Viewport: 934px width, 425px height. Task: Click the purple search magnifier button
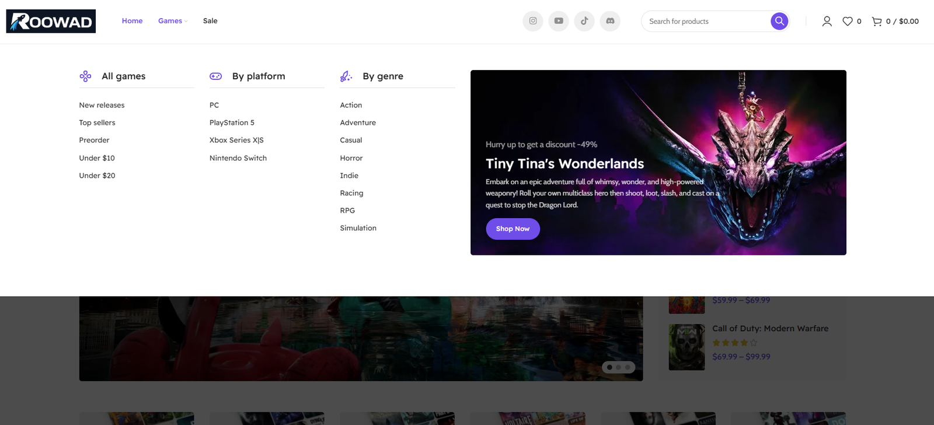point(779,21)
